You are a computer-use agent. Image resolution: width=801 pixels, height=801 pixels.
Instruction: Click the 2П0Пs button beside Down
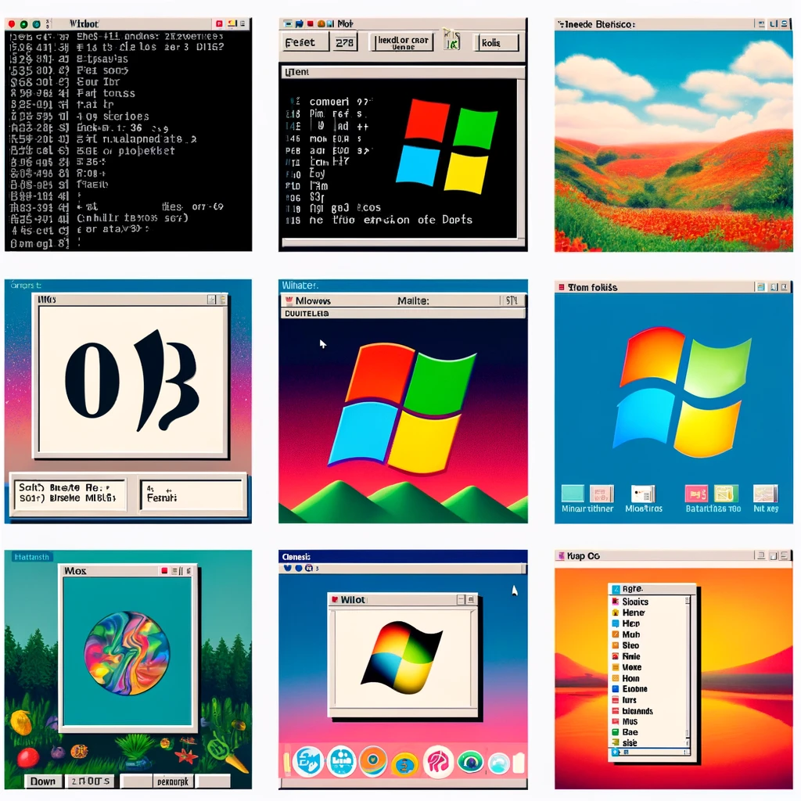[91, 781]
